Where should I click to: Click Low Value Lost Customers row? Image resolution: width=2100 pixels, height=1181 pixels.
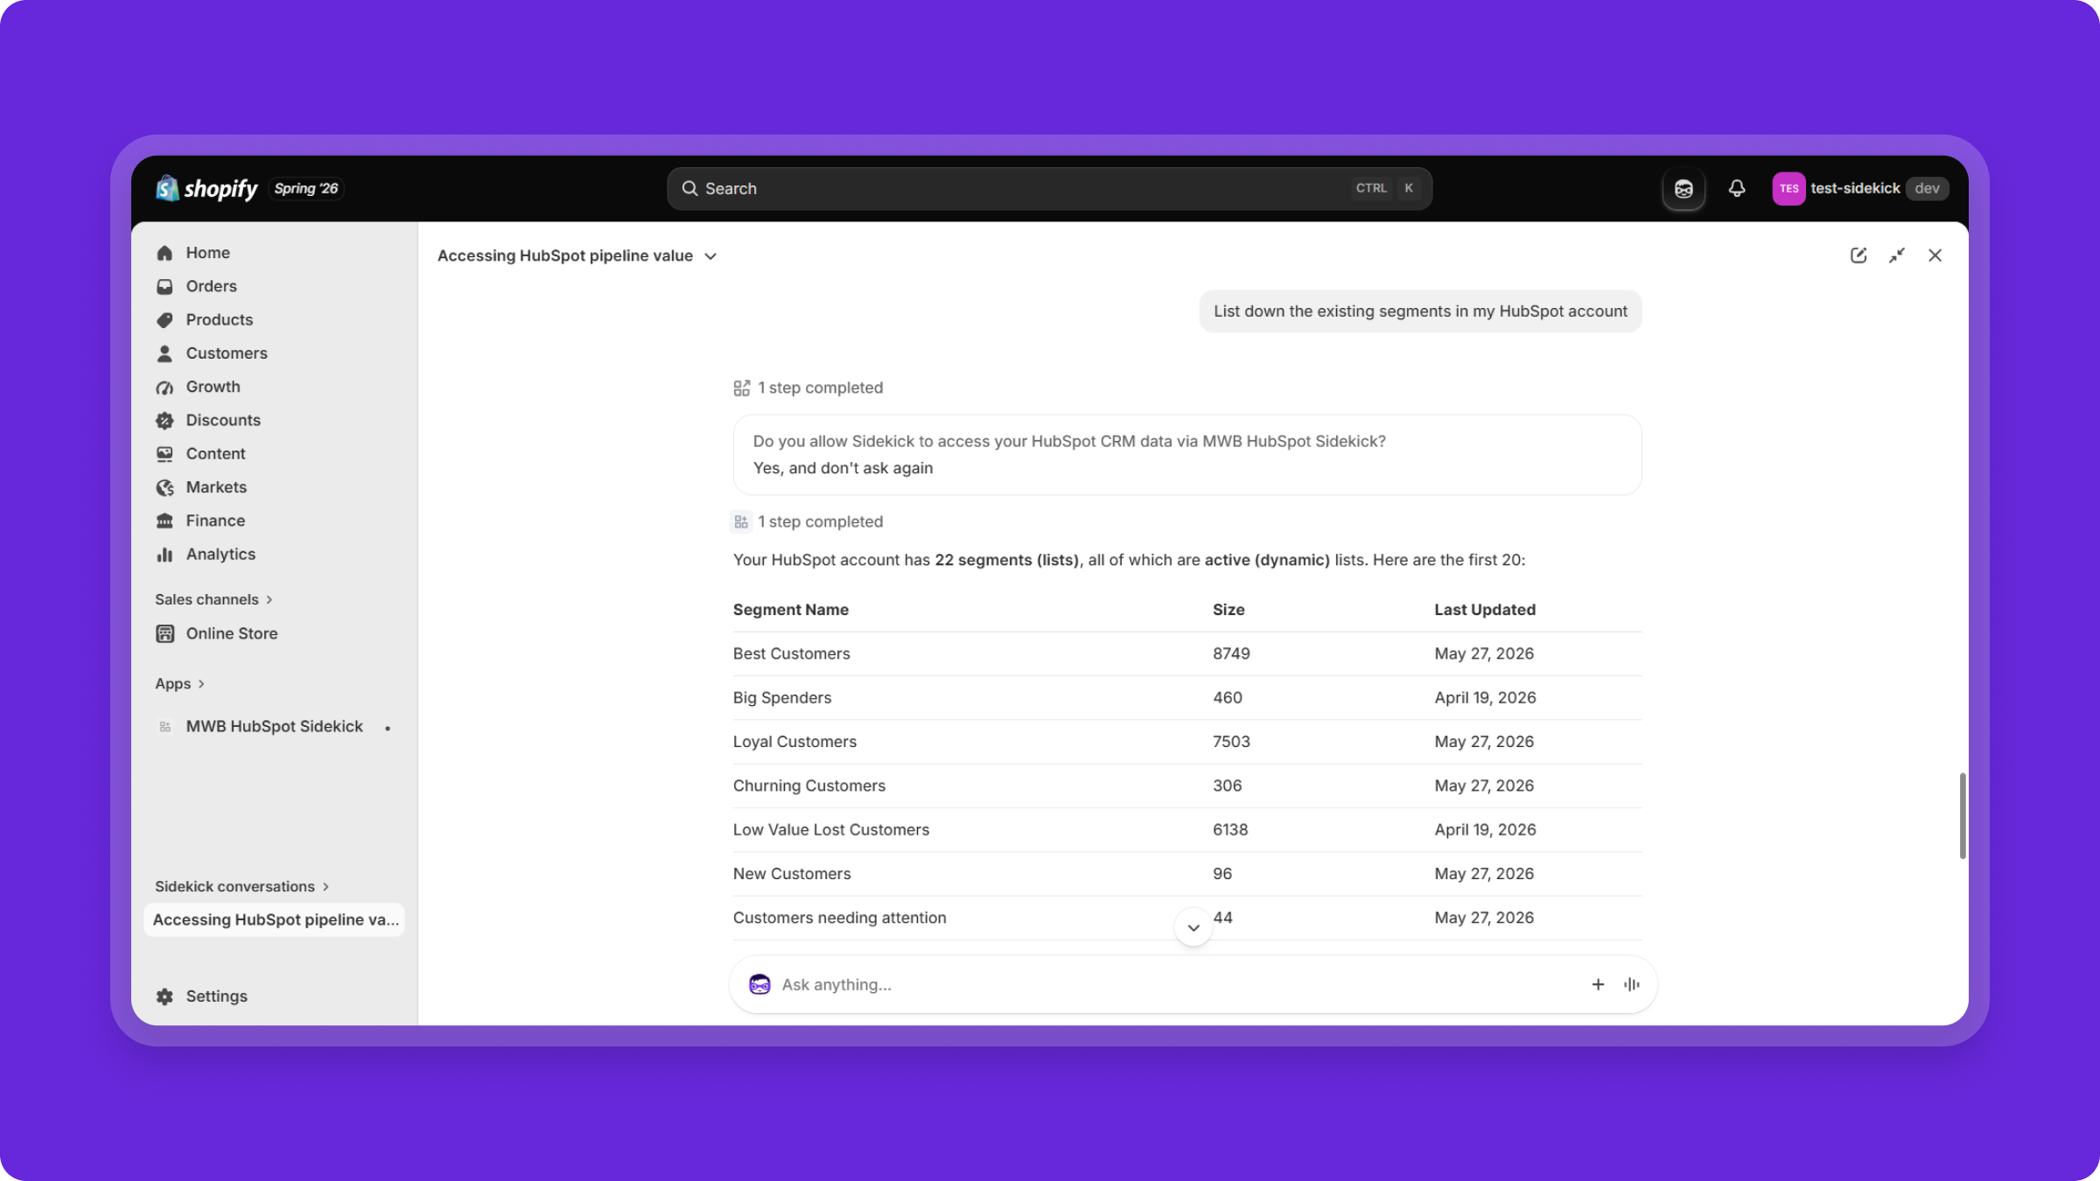tap(1187, 829)
